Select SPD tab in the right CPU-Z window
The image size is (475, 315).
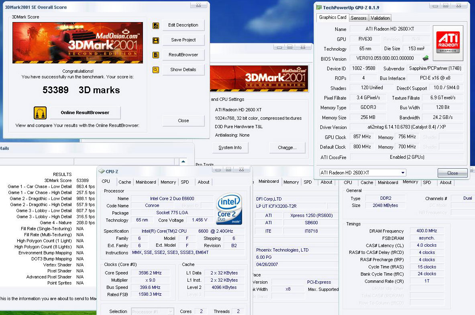pos(427,182)
